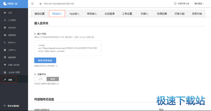Switch to the 信息对接 tab
The height and width of the screenshot is (111, 211).
pos(197,13)
